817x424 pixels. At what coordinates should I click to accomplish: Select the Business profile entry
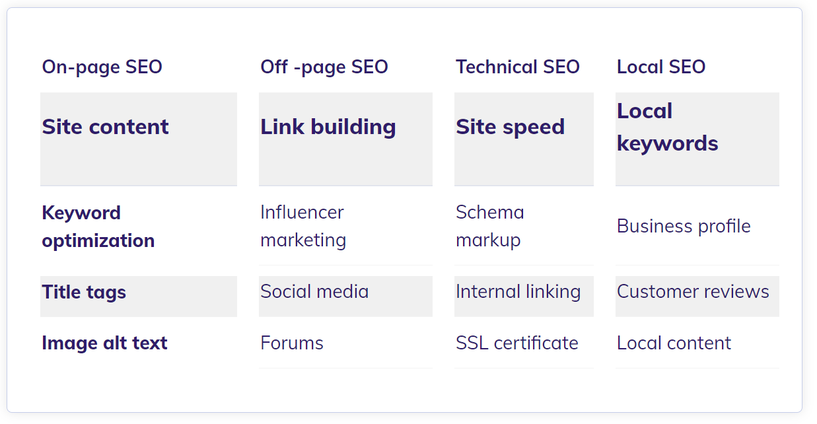click(x=684, y=226)
